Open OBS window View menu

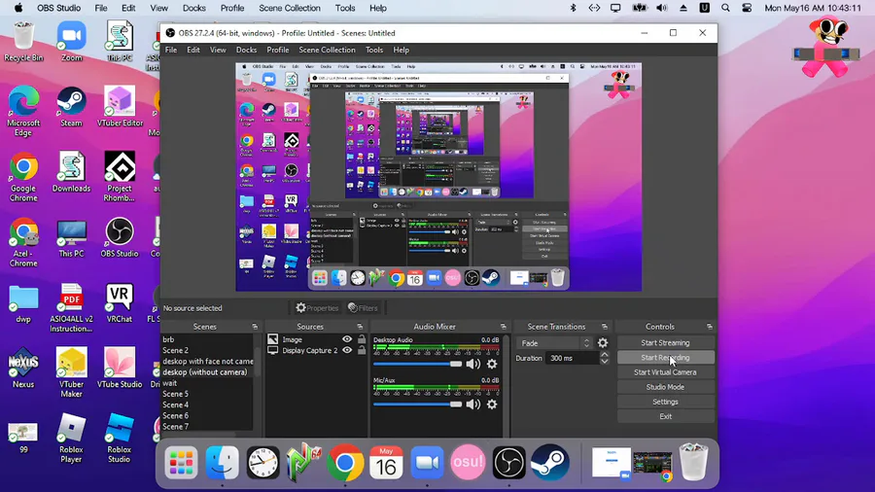(218, 50)
